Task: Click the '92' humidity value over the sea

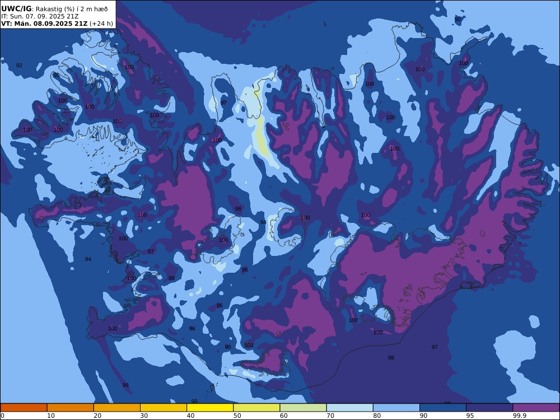Action: point(19,66)
